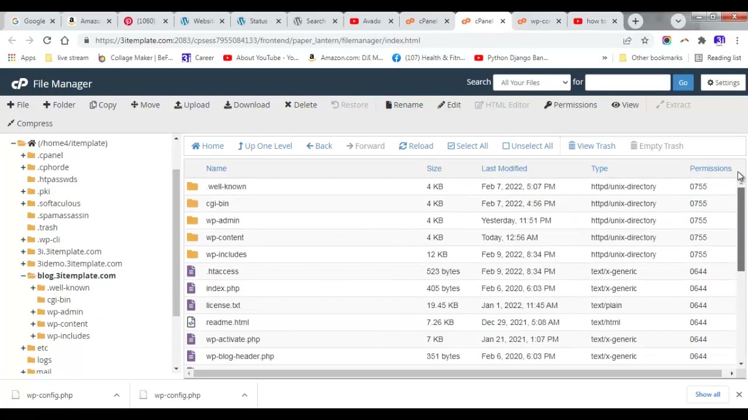Click the Move toolbar button
The height and width of the screenshot is (420, 748).
[x=145, y=105]
